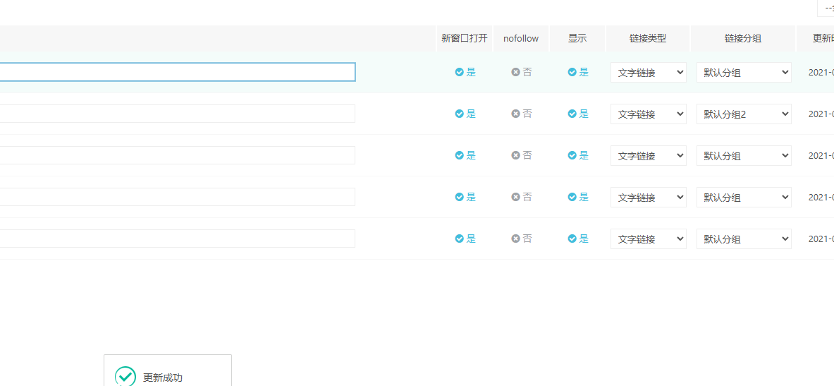Click the 新窗口打开 column header
This screenshot has width=834, height=386.
(x=465, y=38)
